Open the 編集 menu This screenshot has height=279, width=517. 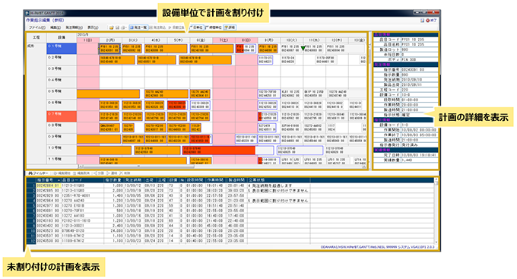coord(56,27)
